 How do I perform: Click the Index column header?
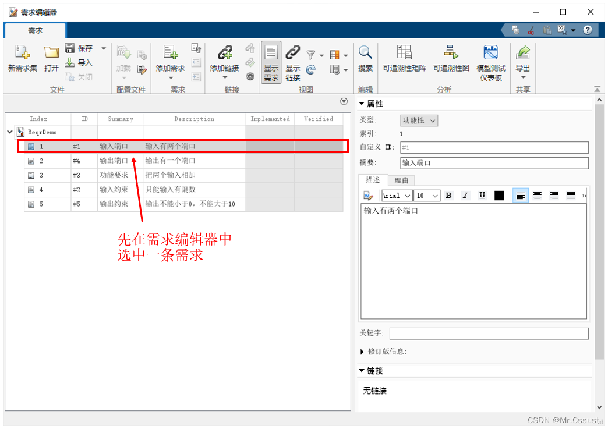click(x=38, y=119)
